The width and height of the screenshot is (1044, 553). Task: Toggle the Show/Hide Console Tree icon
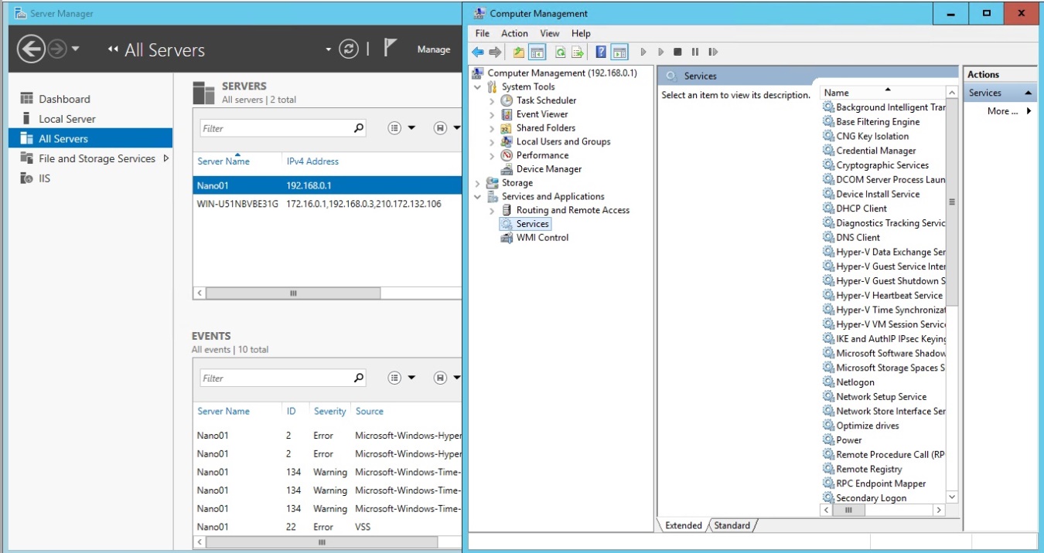pos(537,52)
